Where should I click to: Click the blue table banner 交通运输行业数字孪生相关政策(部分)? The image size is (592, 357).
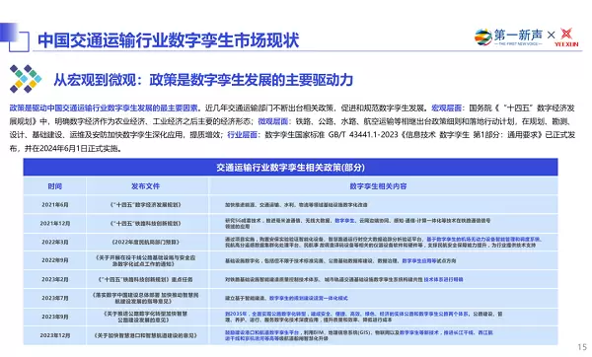click(290, 168)
